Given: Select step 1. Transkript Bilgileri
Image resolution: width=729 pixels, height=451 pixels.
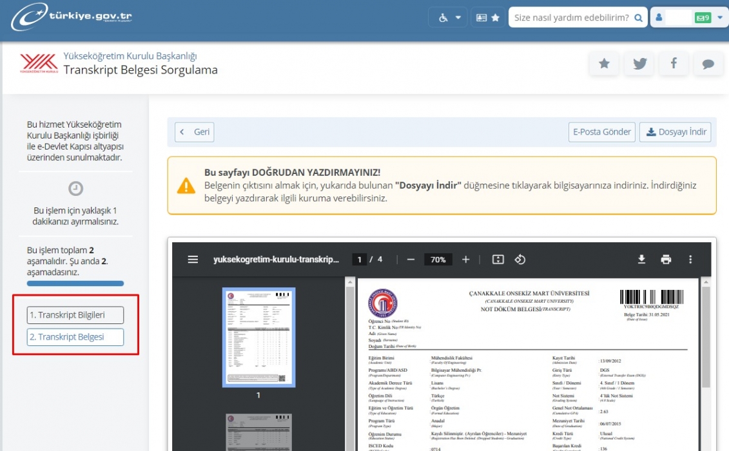Looking at the screenshot, I should [75, 315].
